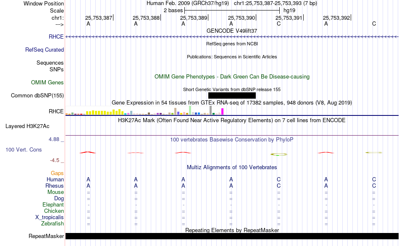Click Repeating Elements by RepeatMasker title
The image size is (399, 246).
[x=232, y=230]
